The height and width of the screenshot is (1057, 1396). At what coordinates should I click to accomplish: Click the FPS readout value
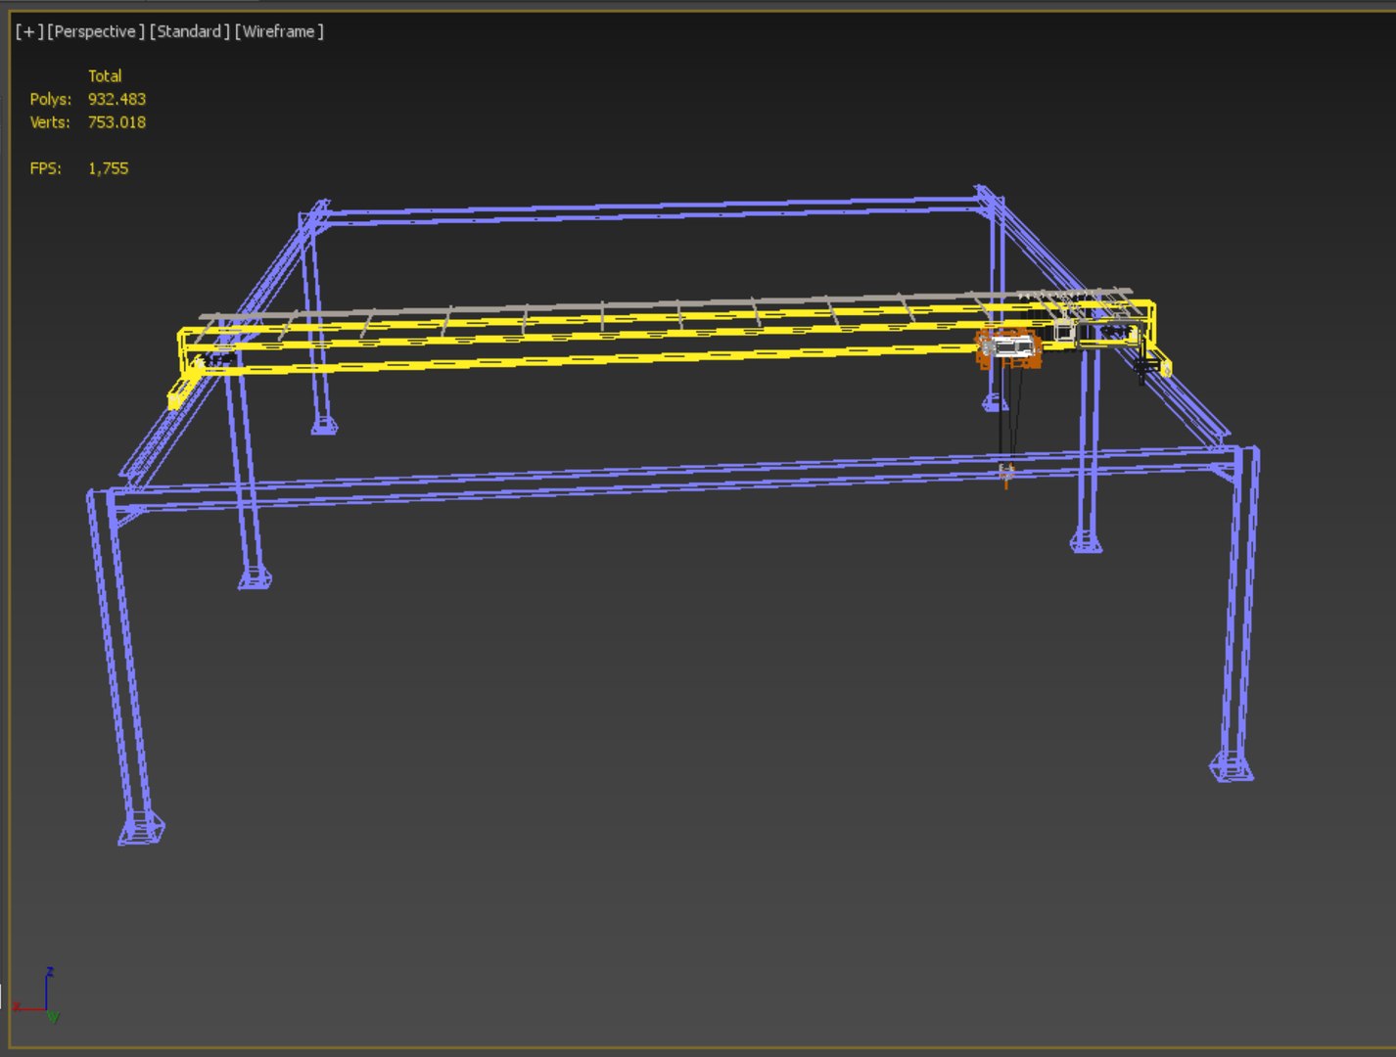pyautogui.click(x=108, y=168)
